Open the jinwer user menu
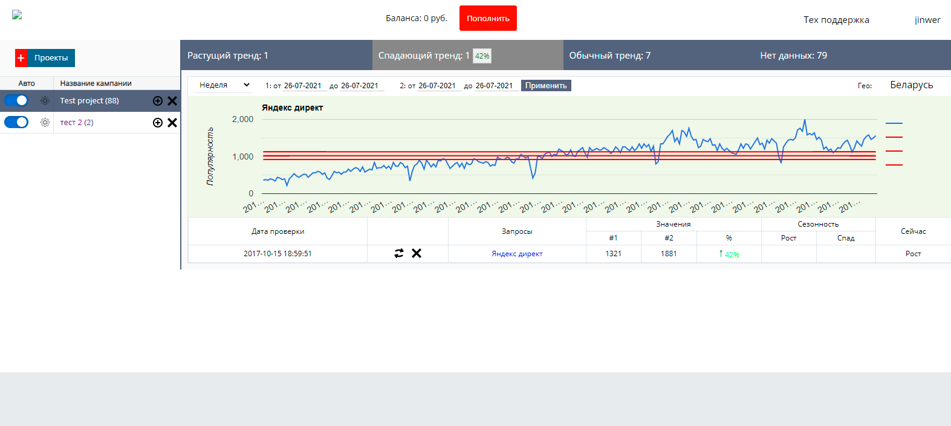 click(927, 20)
